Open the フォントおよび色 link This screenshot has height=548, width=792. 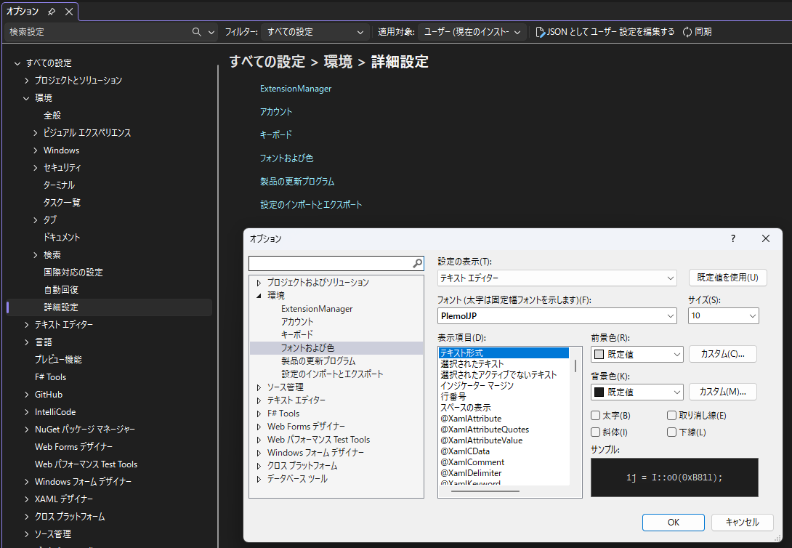click(286, 158)
